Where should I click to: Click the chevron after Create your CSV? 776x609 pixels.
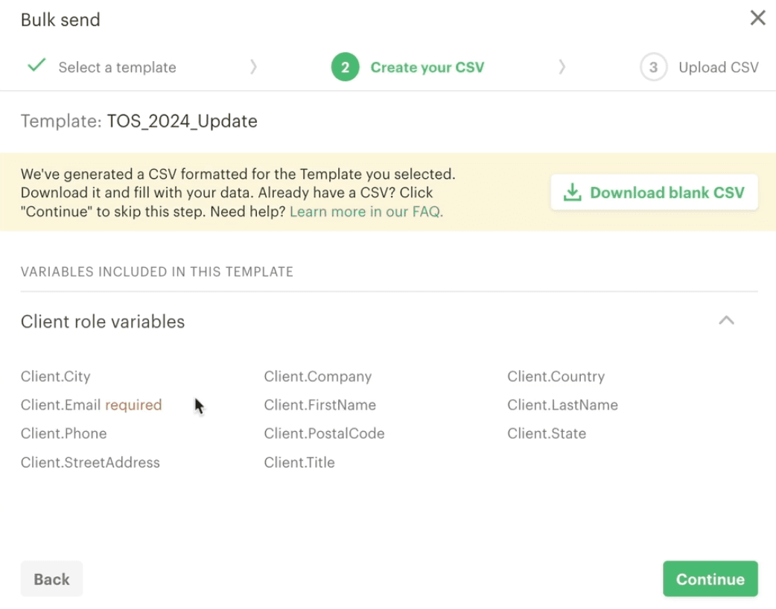562,67
